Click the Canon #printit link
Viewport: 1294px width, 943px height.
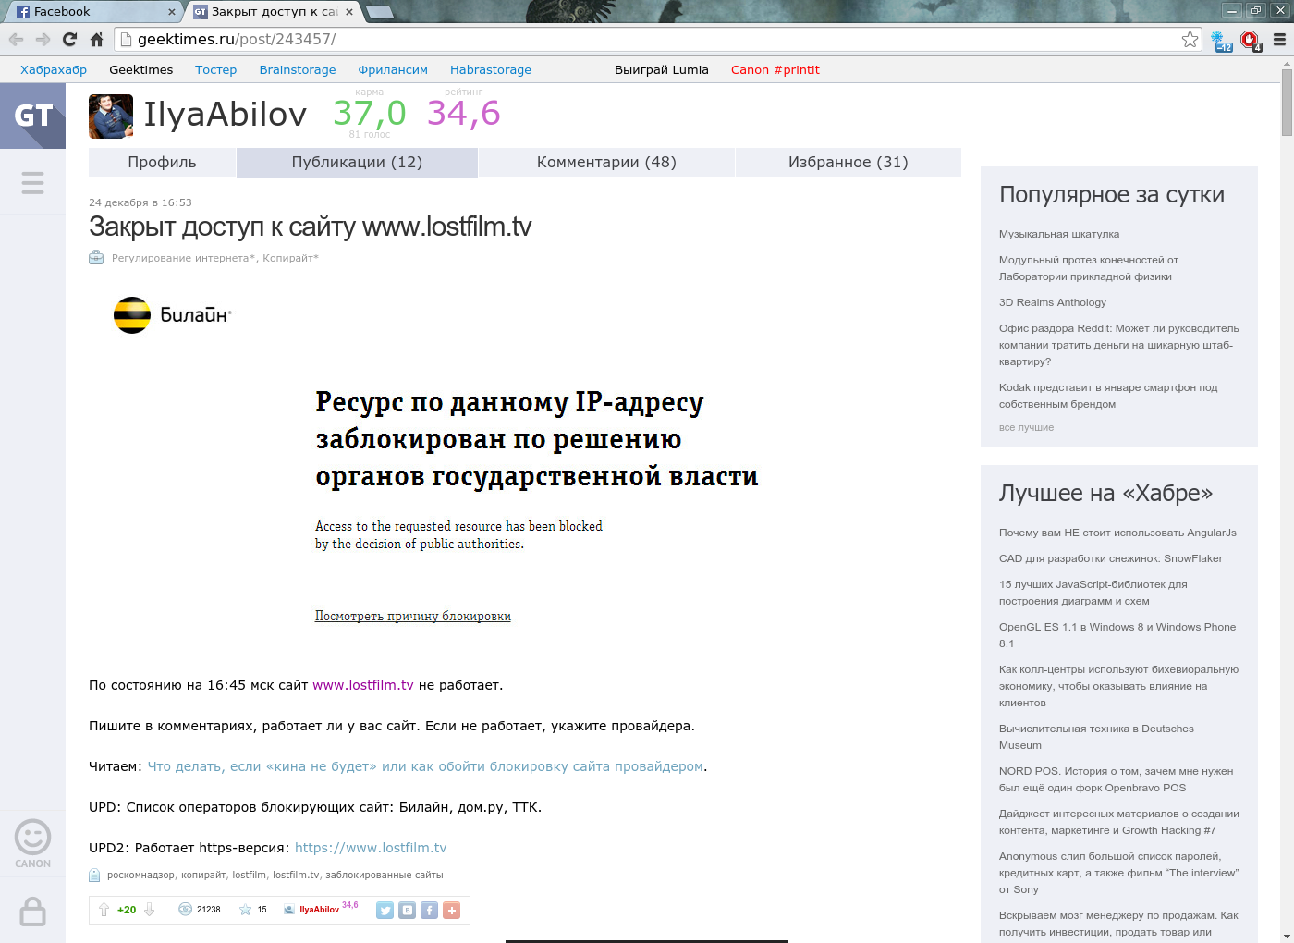775,69
